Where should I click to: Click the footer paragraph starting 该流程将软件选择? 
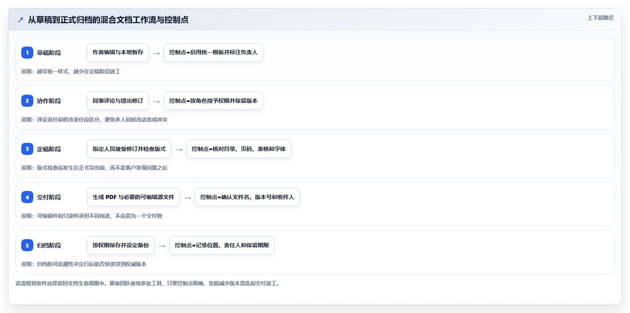[148, 283]
